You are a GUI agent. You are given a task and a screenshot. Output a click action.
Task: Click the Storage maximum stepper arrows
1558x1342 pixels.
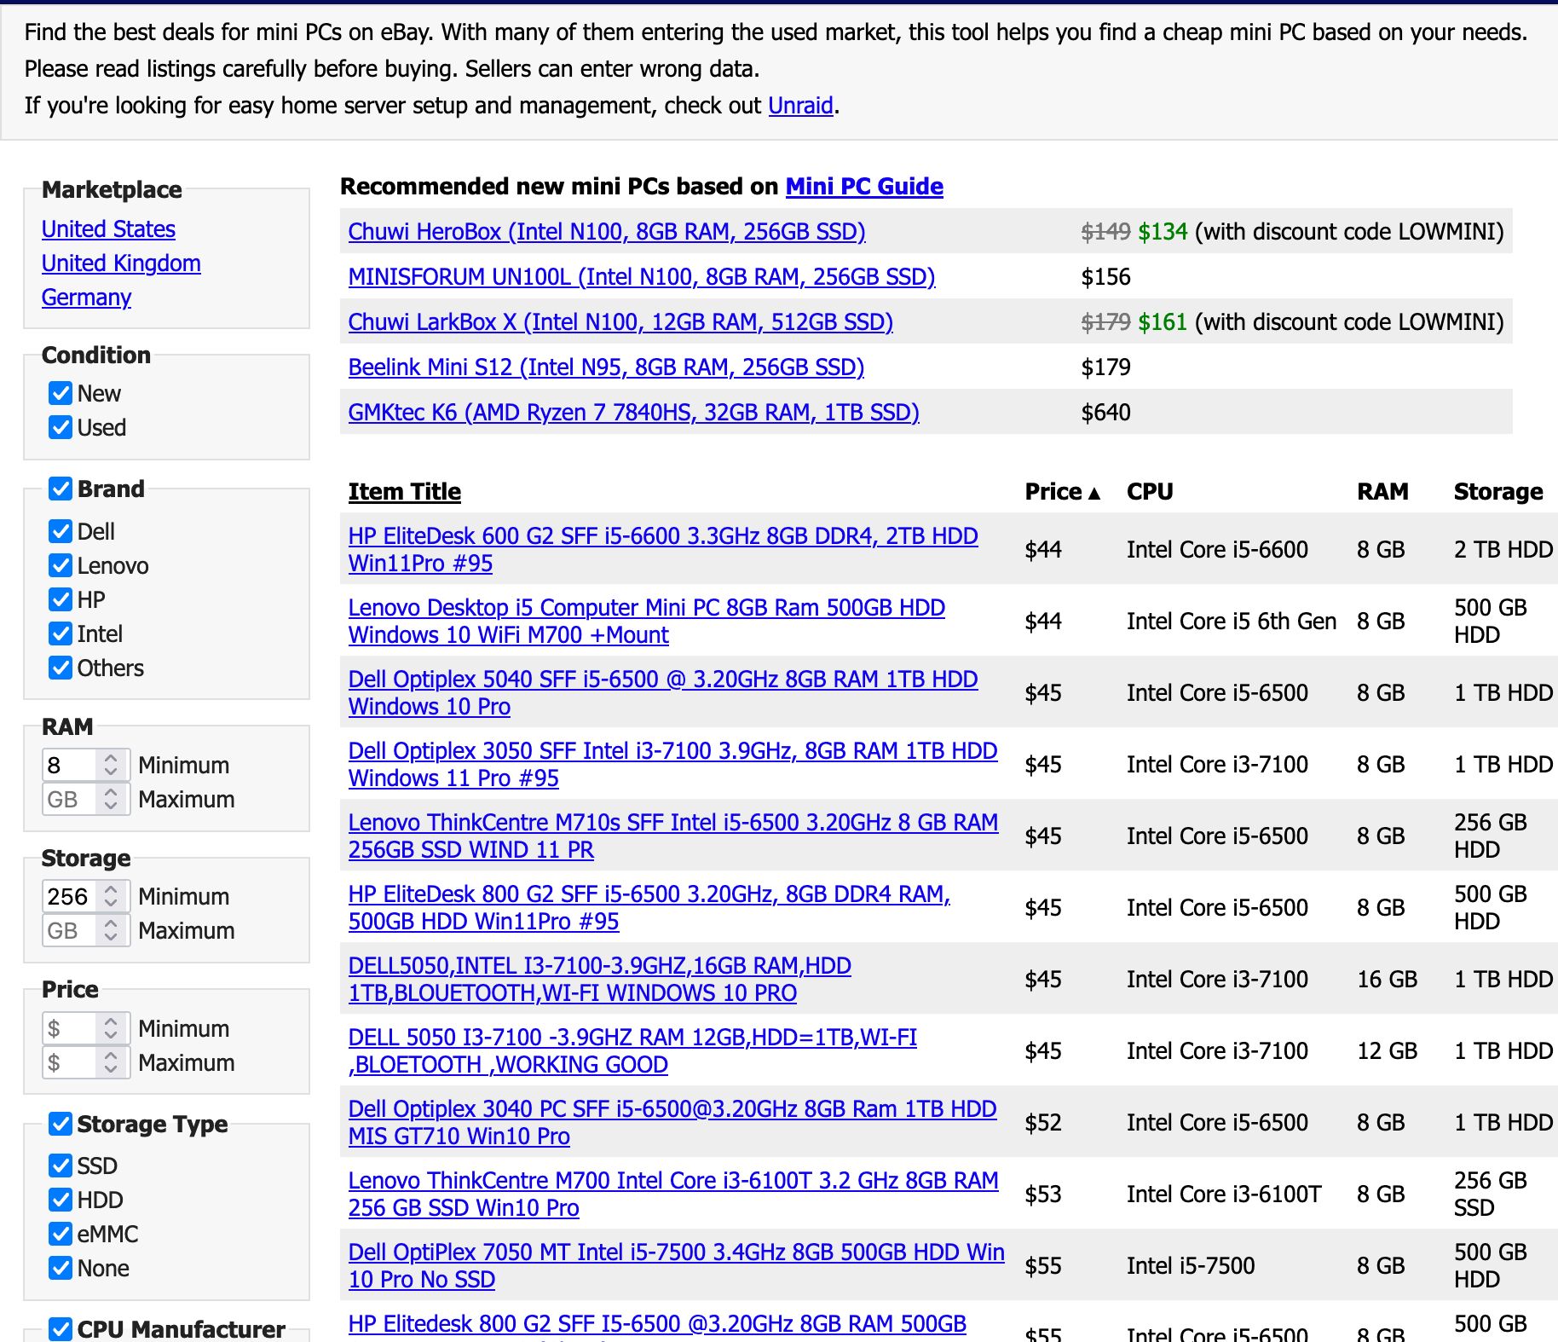pos(111,930)
